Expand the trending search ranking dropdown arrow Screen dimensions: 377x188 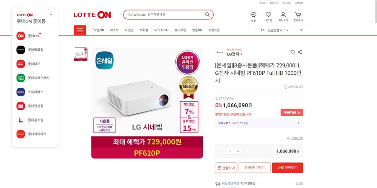[301, 30]
